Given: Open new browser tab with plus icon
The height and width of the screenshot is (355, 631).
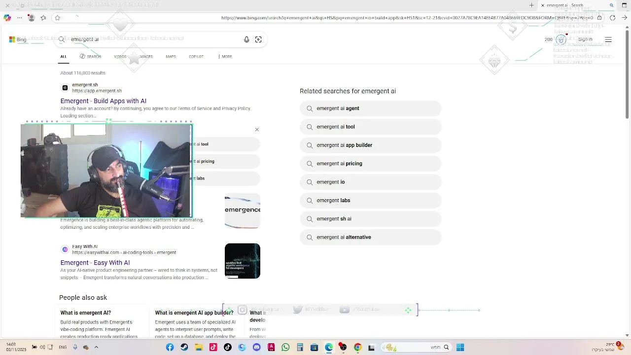Looking at the screenshot, I should tap(531, 5).
